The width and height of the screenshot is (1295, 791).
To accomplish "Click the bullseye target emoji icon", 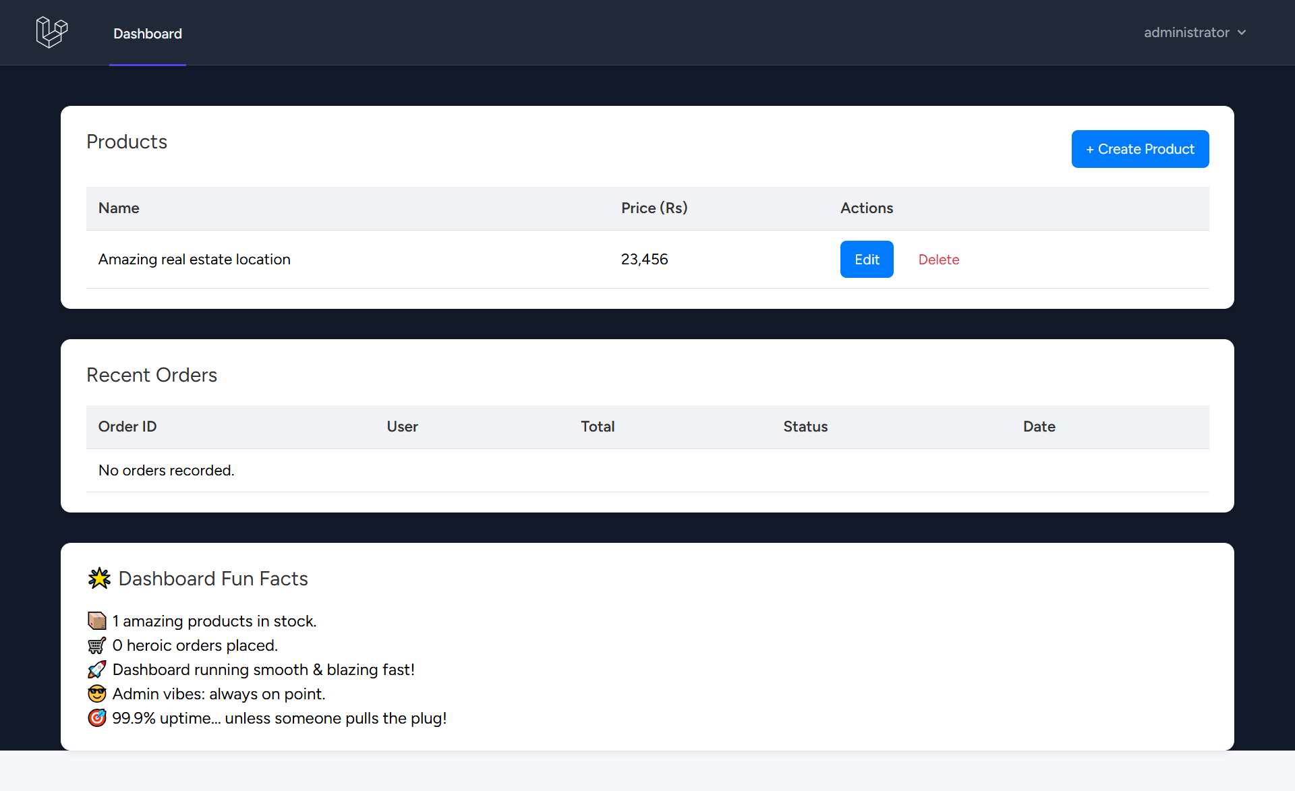I will coord(97,718).
